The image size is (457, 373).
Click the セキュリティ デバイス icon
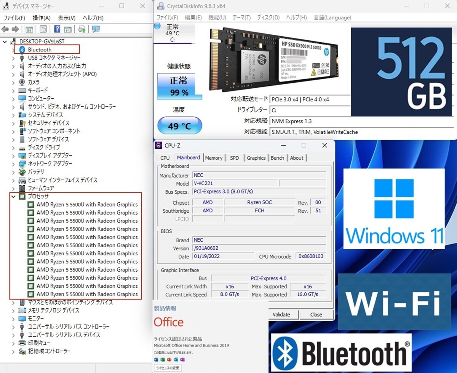(22, 123)
